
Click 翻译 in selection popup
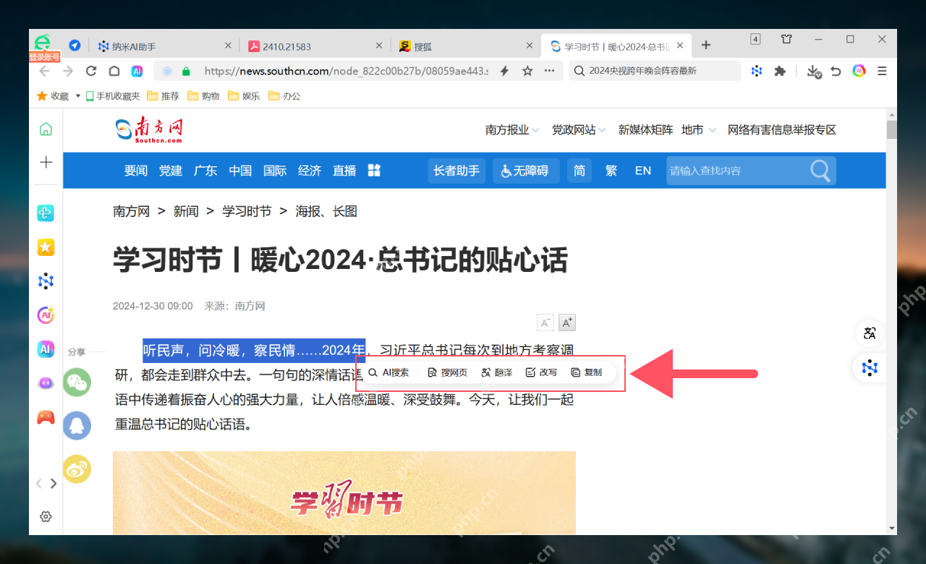click(496, 372)
